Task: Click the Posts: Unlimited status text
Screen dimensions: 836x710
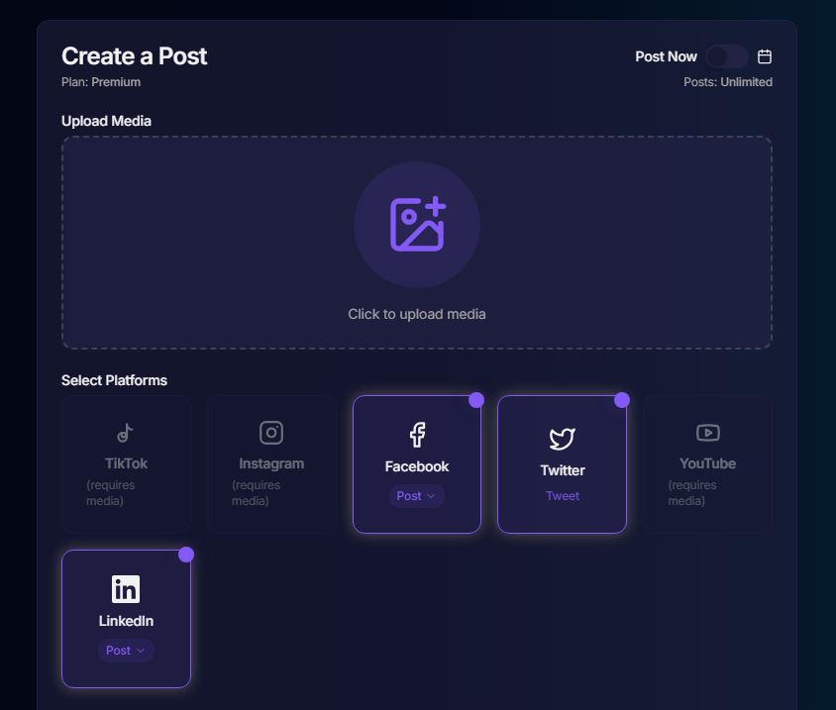Action: (729, 81)
